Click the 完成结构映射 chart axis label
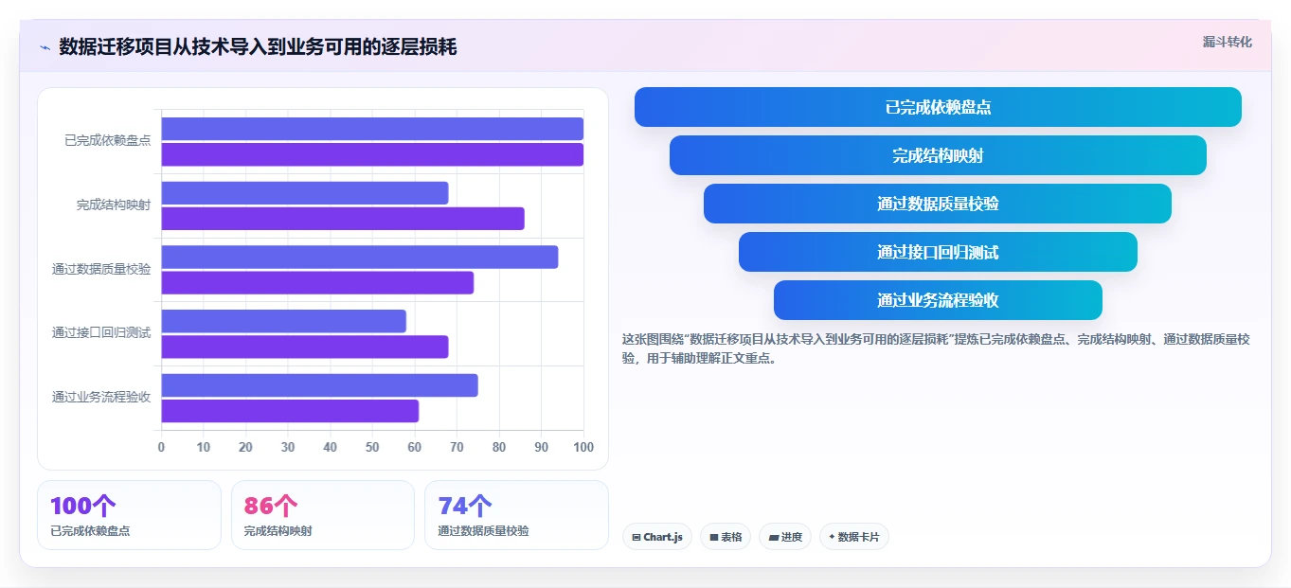 114,205
